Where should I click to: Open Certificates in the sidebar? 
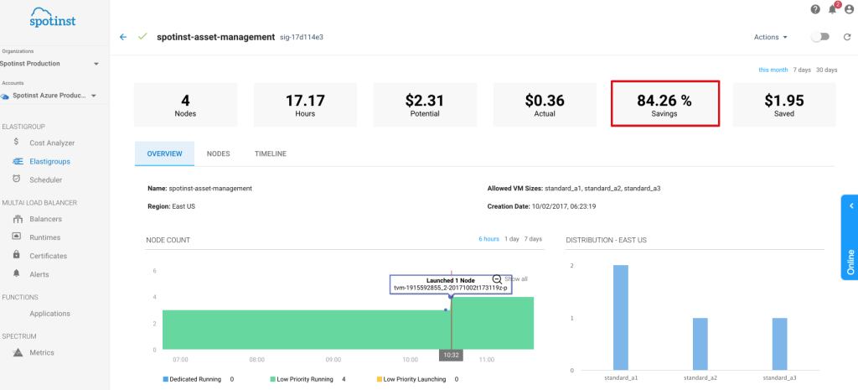(48, 256)
